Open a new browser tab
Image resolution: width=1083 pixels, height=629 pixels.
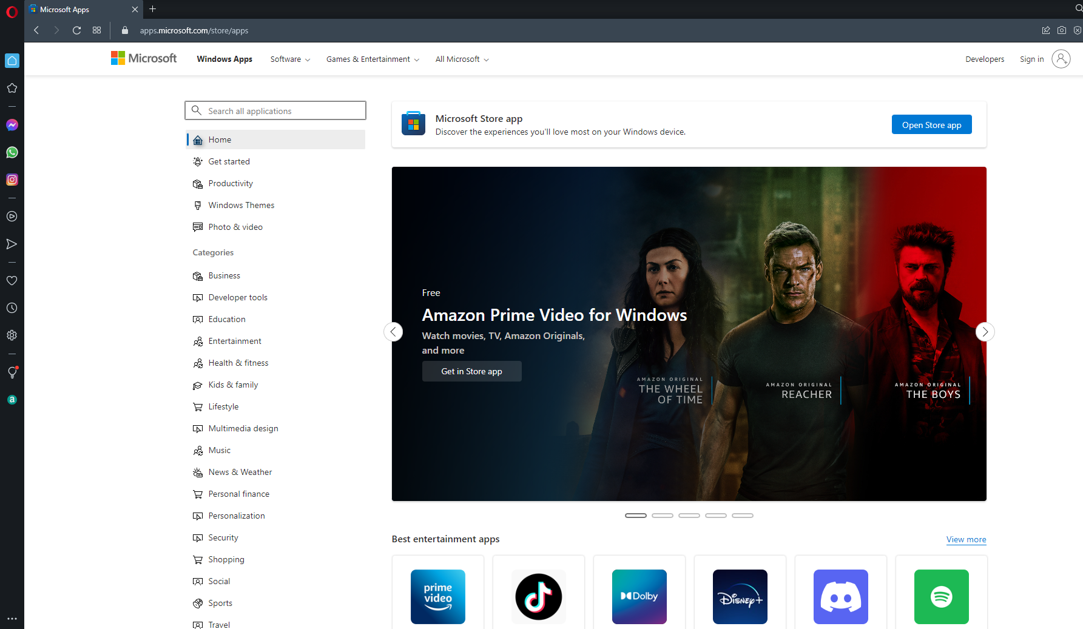coord(152,9)
